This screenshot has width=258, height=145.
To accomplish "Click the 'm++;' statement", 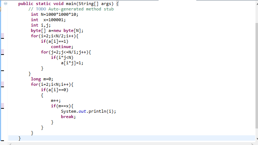I will click(x=56, y=100).
